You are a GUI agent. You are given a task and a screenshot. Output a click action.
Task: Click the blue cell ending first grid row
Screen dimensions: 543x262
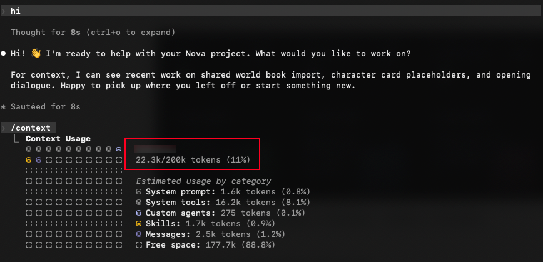[x=119, y=149]
